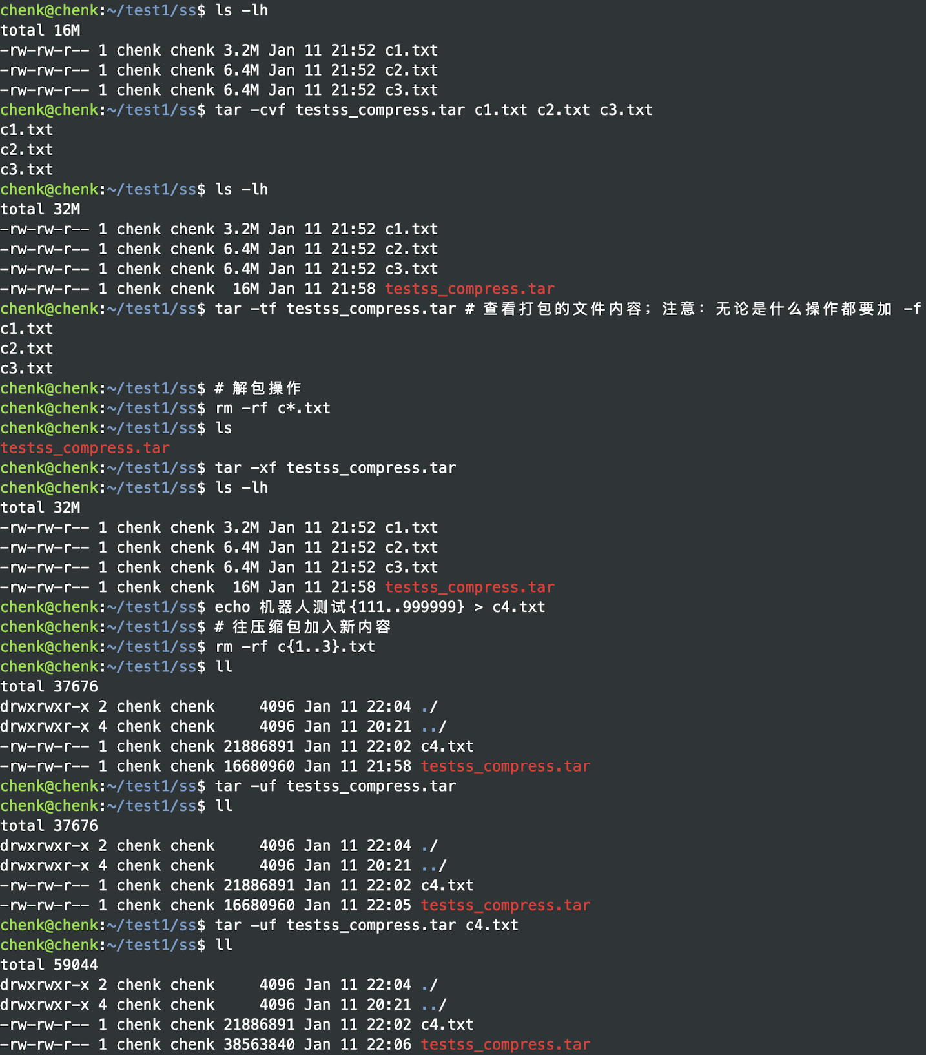Click the 'total 16M' output line
The image size is (926, 1055).
[40, 30]
